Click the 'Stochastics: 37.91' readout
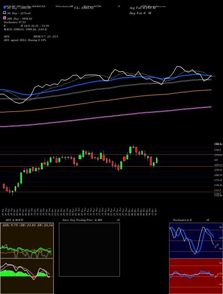This screenshot has height=294, width=223. click(15, 22)
